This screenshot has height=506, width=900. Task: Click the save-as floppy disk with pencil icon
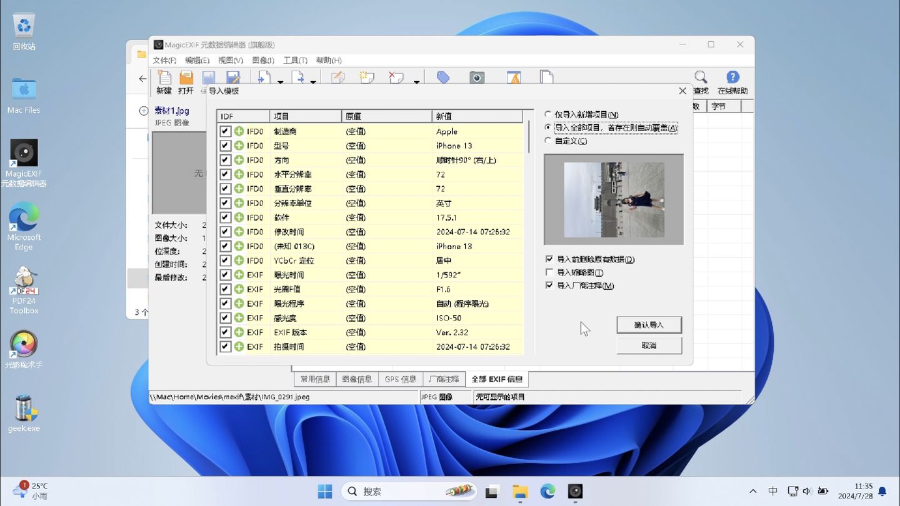[233, 77]
